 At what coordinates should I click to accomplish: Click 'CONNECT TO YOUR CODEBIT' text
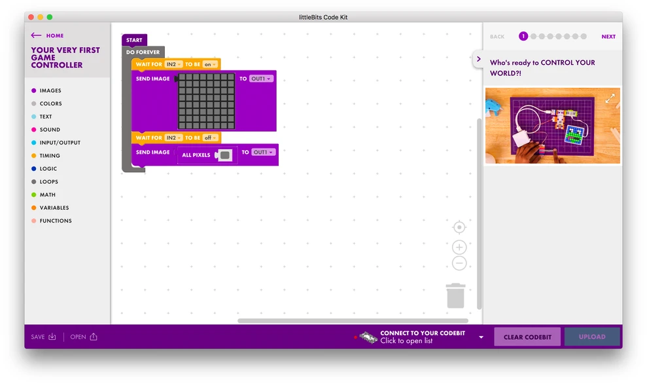(423, 333)
